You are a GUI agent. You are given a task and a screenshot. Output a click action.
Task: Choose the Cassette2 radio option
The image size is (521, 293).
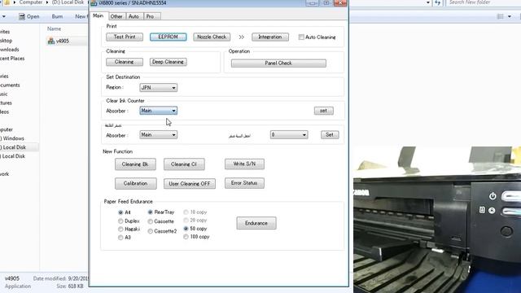pos(150,231)
